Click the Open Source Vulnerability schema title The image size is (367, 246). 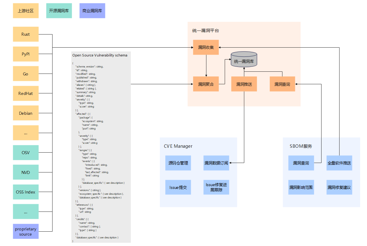[x=100, y=55]
